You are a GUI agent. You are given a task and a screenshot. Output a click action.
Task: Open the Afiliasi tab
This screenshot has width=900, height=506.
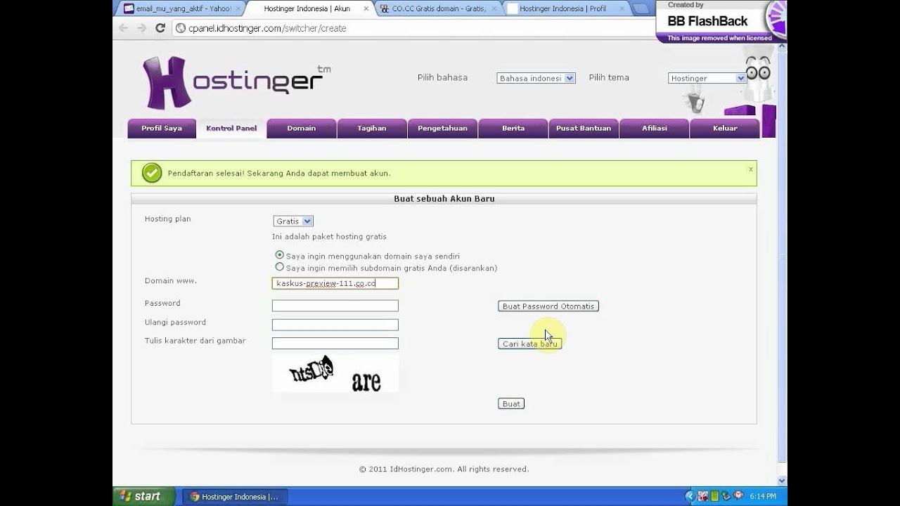[654, 129]
